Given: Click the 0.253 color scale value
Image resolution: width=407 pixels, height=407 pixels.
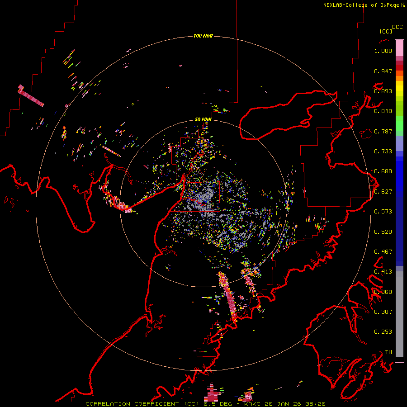Looking at the screenshot, I should pos(383,332).
